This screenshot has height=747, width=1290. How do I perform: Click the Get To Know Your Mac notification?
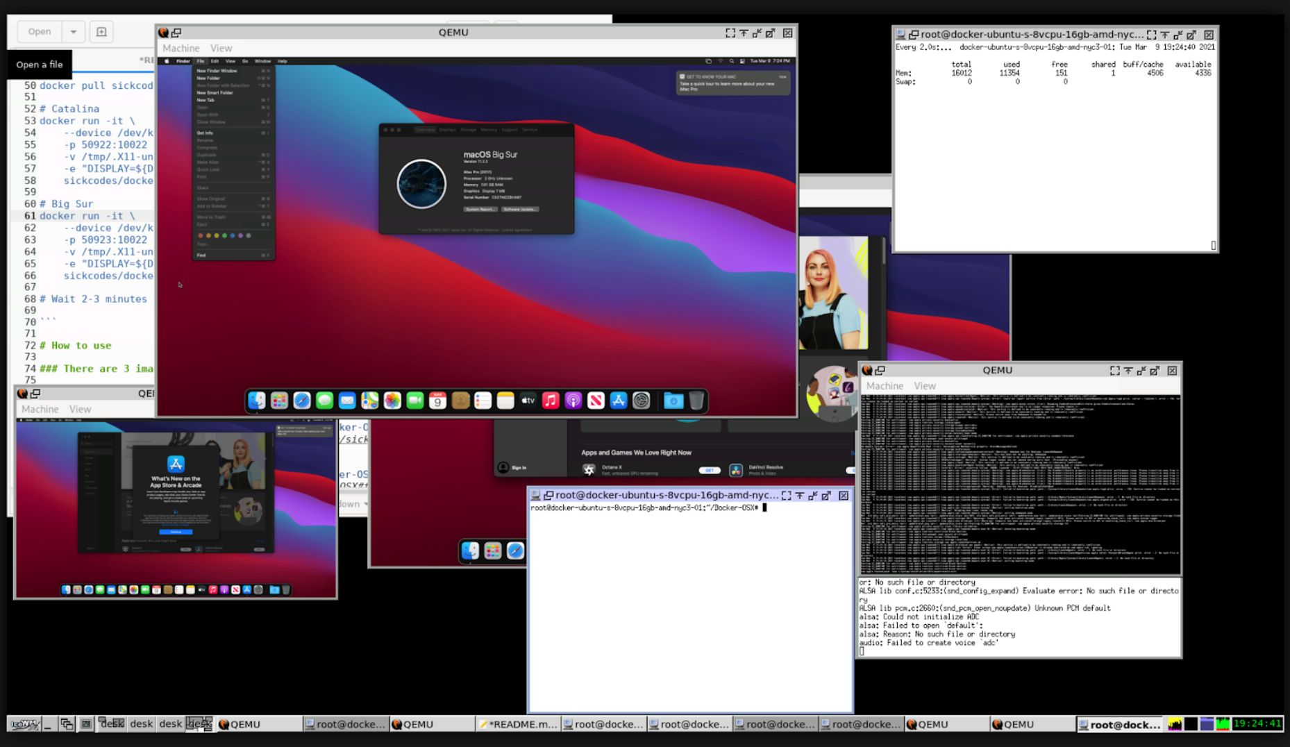732,83
